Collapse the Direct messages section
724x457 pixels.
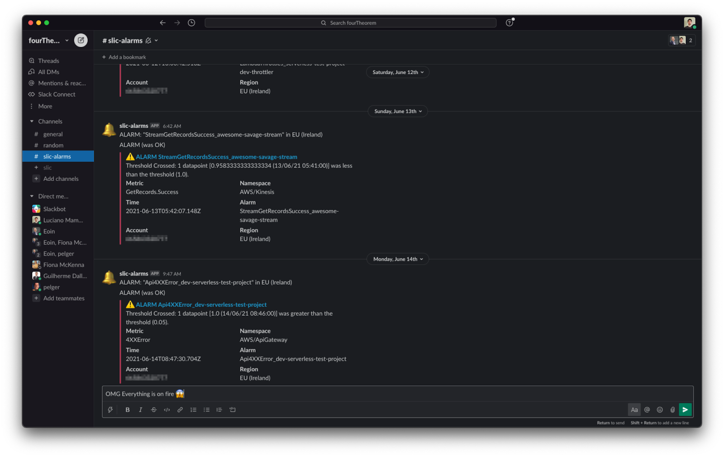pos(32,196)
